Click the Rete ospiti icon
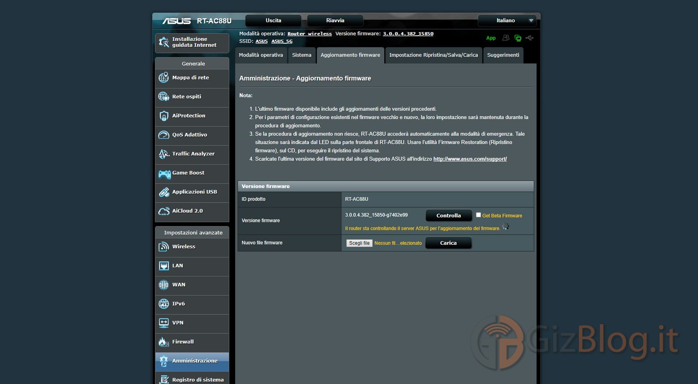Viewport: 698px width, 384px height. (164, 96)
